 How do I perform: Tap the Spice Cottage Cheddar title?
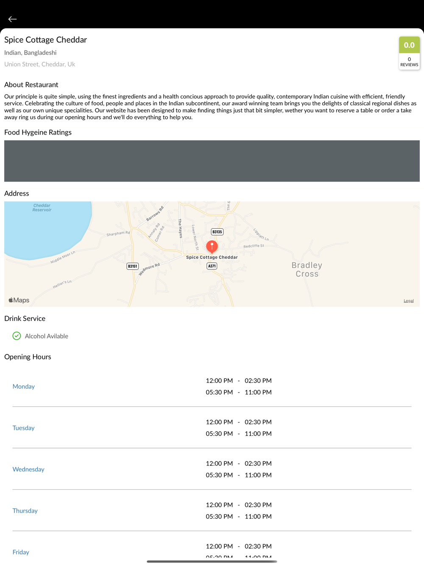point(45,40)
